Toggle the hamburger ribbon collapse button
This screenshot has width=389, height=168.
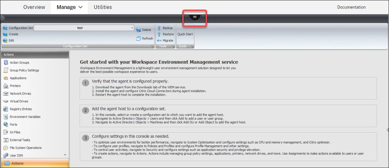195,17
